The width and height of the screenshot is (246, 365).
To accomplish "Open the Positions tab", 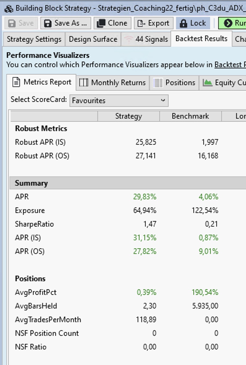I will (175, 83).
